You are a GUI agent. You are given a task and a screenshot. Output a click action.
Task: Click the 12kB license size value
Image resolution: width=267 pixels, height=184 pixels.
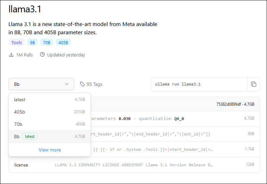click(250, 165)
